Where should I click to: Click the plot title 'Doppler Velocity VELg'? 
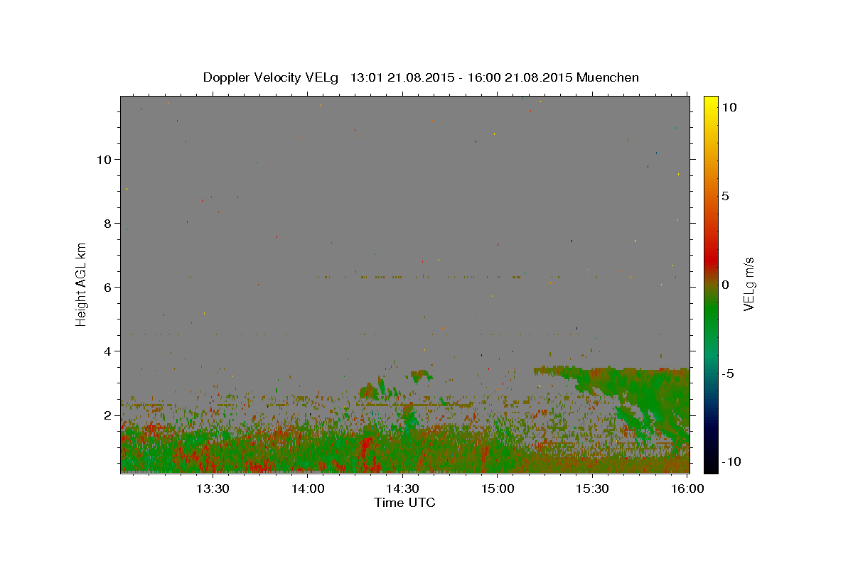(272, 77)
